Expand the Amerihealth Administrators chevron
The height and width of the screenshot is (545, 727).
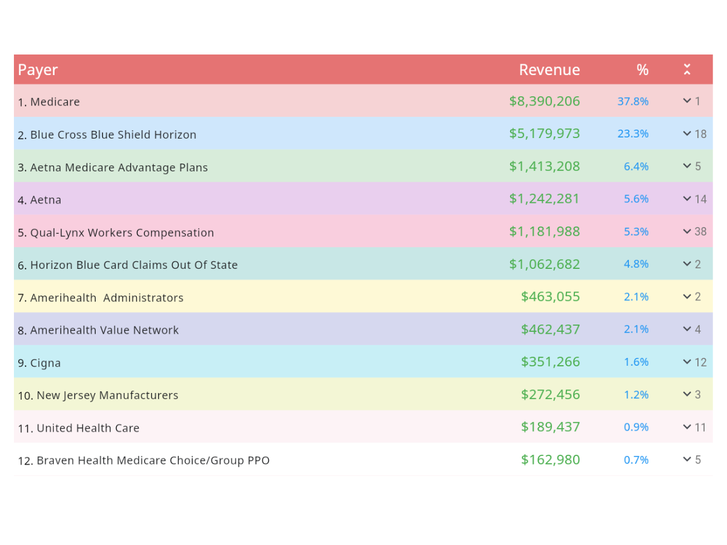687,297
